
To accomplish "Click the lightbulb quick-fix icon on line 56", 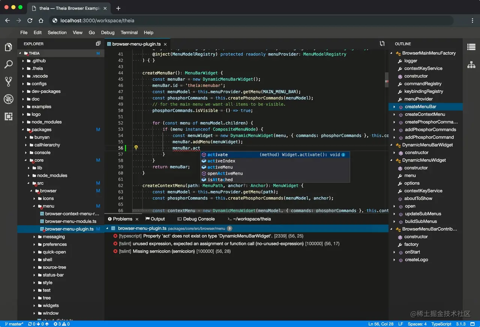I will point(136,148).
